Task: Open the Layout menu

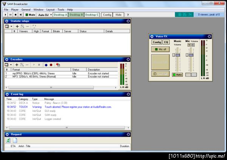Action: [50, 10]
